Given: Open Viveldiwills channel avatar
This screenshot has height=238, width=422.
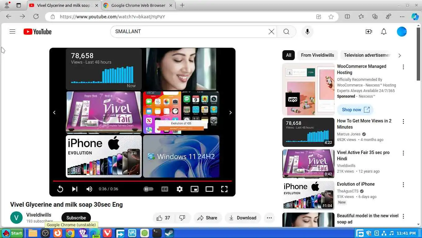Looking at the screenshot, I should pyautogui.click(x=16, y=218).
